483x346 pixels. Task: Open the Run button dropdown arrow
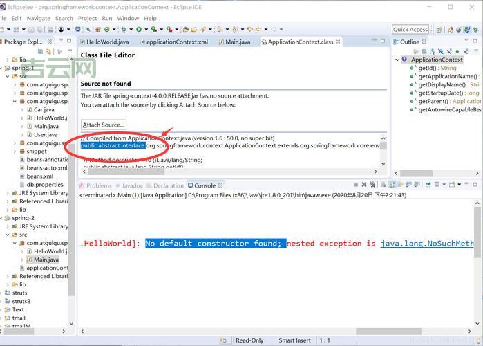pos(146,29)
